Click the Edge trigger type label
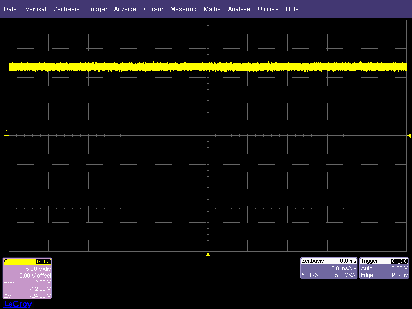This screenshot has width=412, height=309. pyautogui.click(x=367, y=275)
